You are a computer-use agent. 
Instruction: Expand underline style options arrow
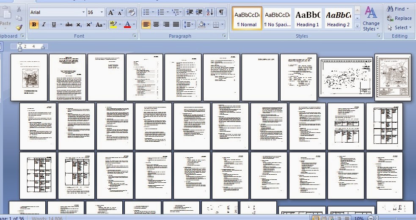[61, 25]
